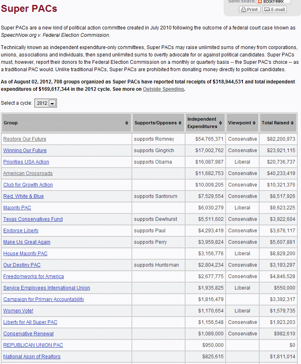Open Priorities USA Action link
The width and height of the screenshot is (301, 364).
pos(26,162)
